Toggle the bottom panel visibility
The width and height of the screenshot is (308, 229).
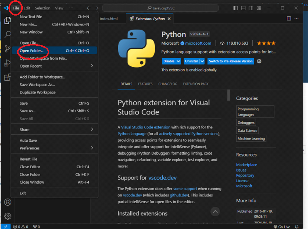coord(243,8)
